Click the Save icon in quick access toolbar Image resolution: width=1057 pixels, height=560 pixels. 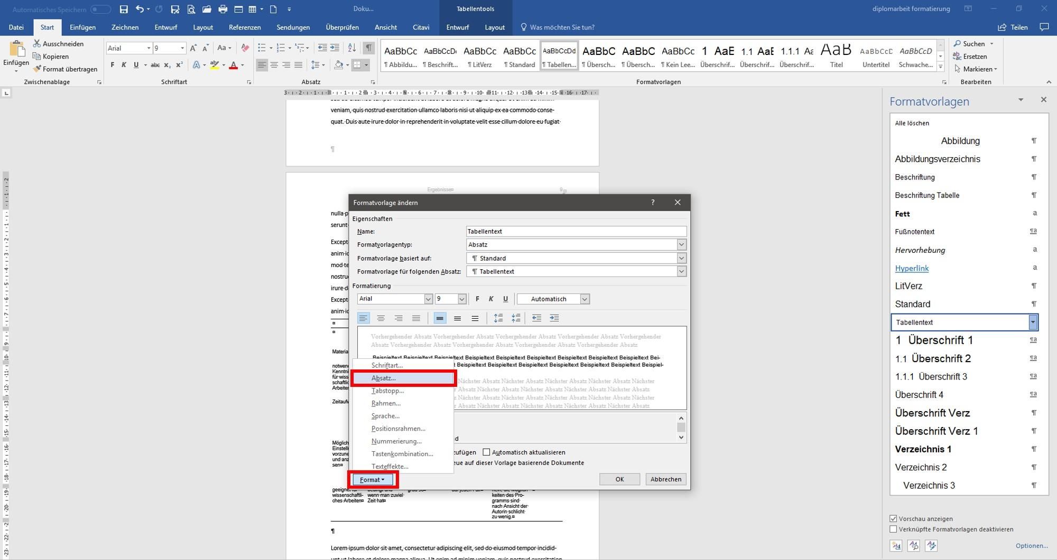pyautogui.click(x=124, y=9)
